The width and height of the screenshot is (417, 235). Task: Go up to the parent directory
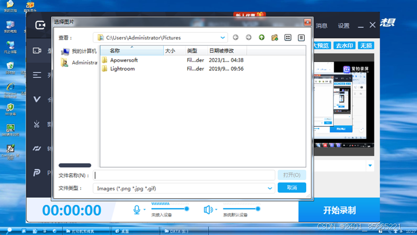click(262, 37)
